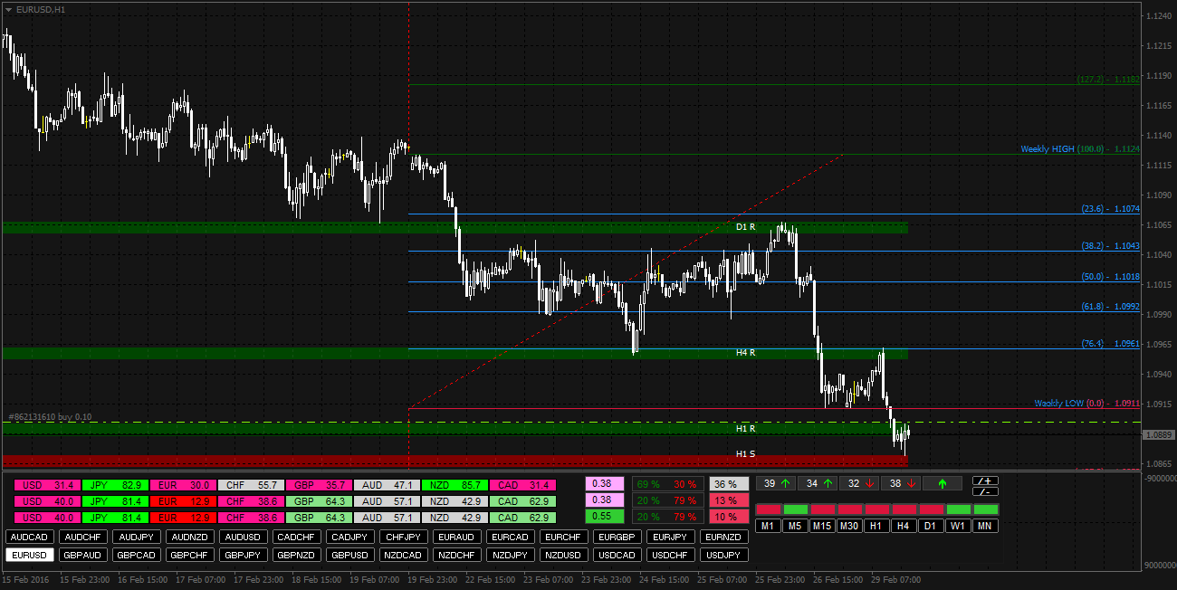1177x590 pixels.
Task: Click the red signal bar above H4
Action: tap(904, 509)
